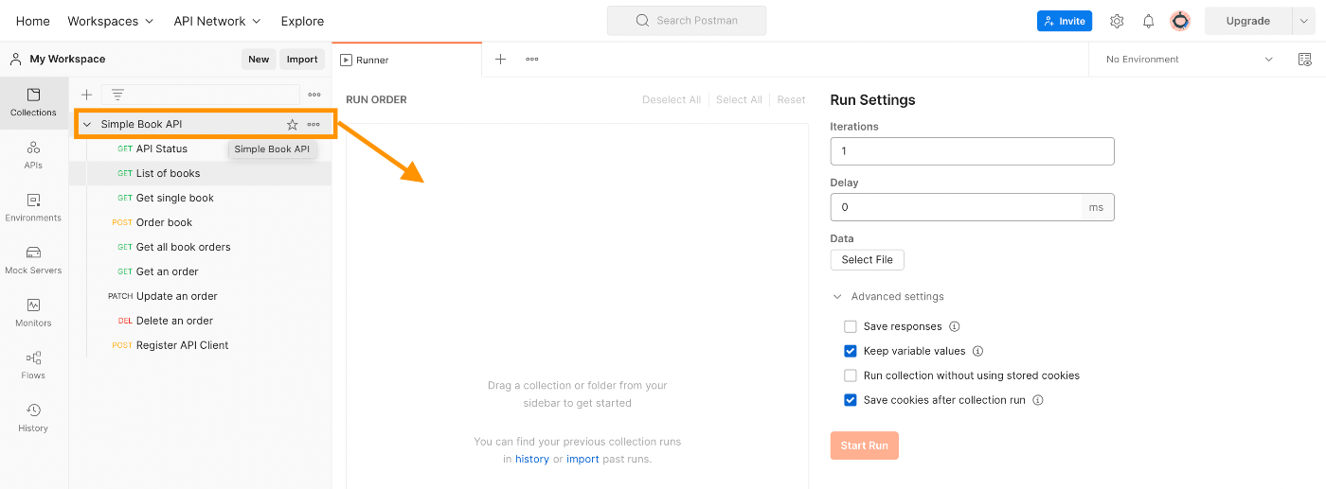Open Explore in top navigation
Screen dimensions: 1326x489
click(302, 21)
